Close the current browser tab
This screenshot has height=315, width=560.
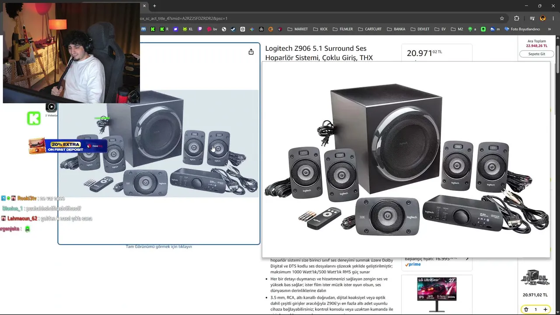(144, 6)
